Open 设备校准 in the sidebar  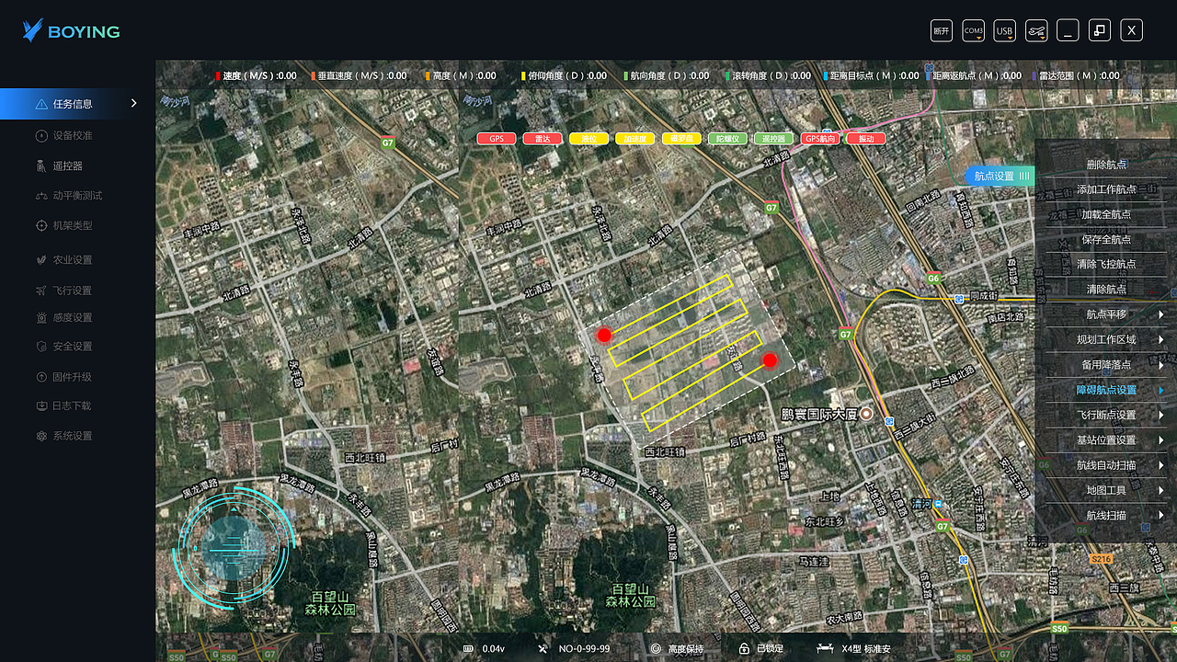(64, 136)
